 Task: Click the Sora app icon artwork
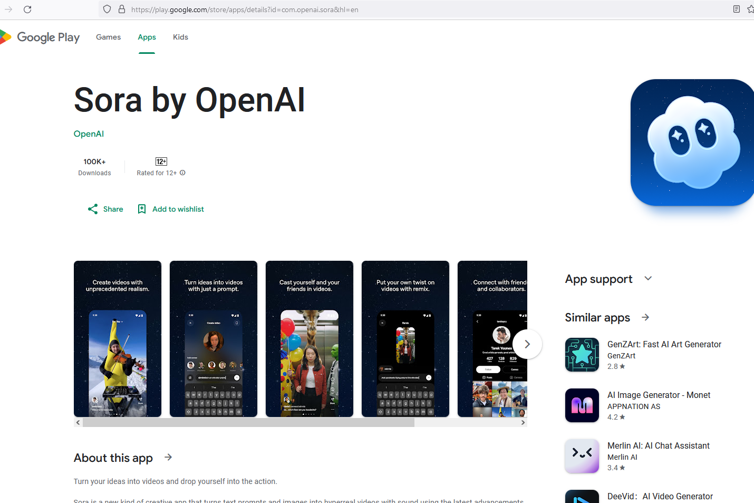(691, 142)
